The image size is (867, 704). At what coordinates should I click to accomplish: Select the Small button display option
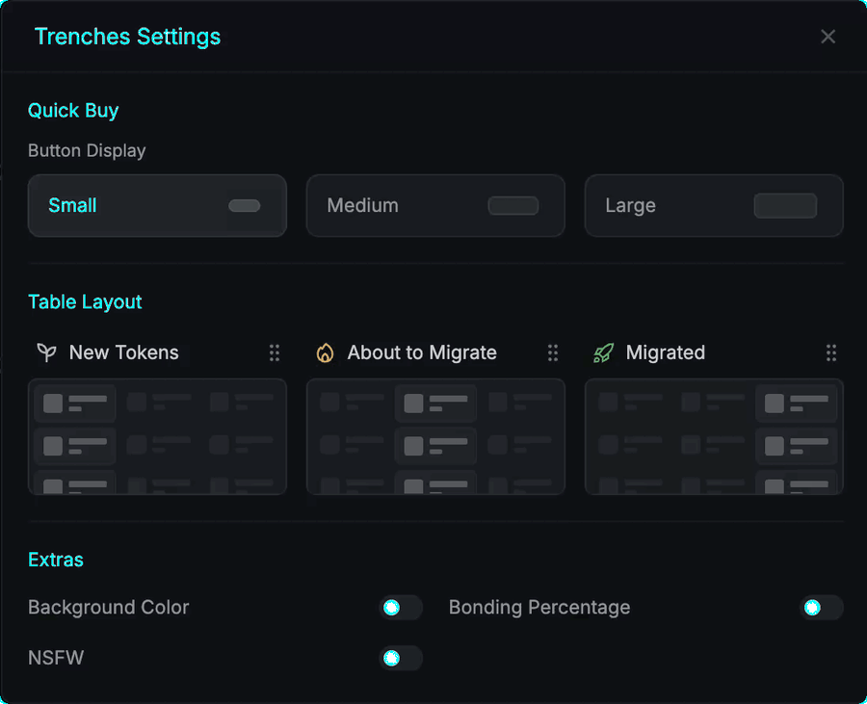point(157,205)
